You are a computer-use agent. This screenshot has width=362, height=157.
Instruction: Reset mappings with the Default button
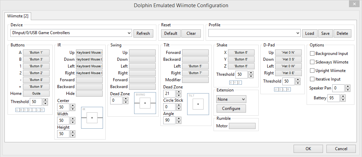(171, 33)
